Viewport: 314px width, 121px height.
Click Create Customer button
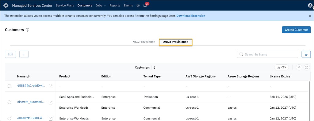[296, 30]
